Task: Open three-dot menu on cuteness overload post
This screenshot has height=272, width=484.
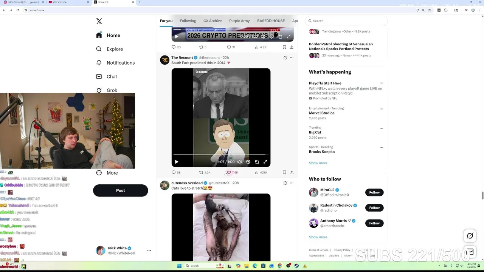Action: pyautogui.click(x=292, y=183)
